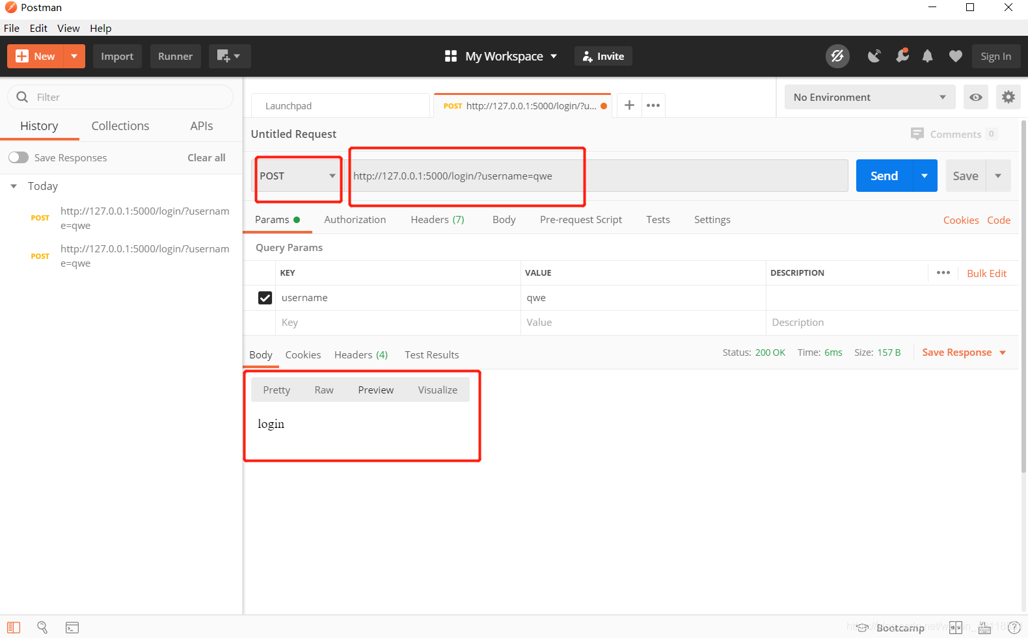This screenshot has height=638, width=1028.
Task: Open Find and Replace magnifier icon
Action: (x=42, y=628)
